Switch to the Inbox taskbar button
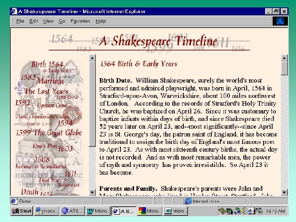Image resolution: width=296 pixels, height=222 pixels. tap(46, 211)
